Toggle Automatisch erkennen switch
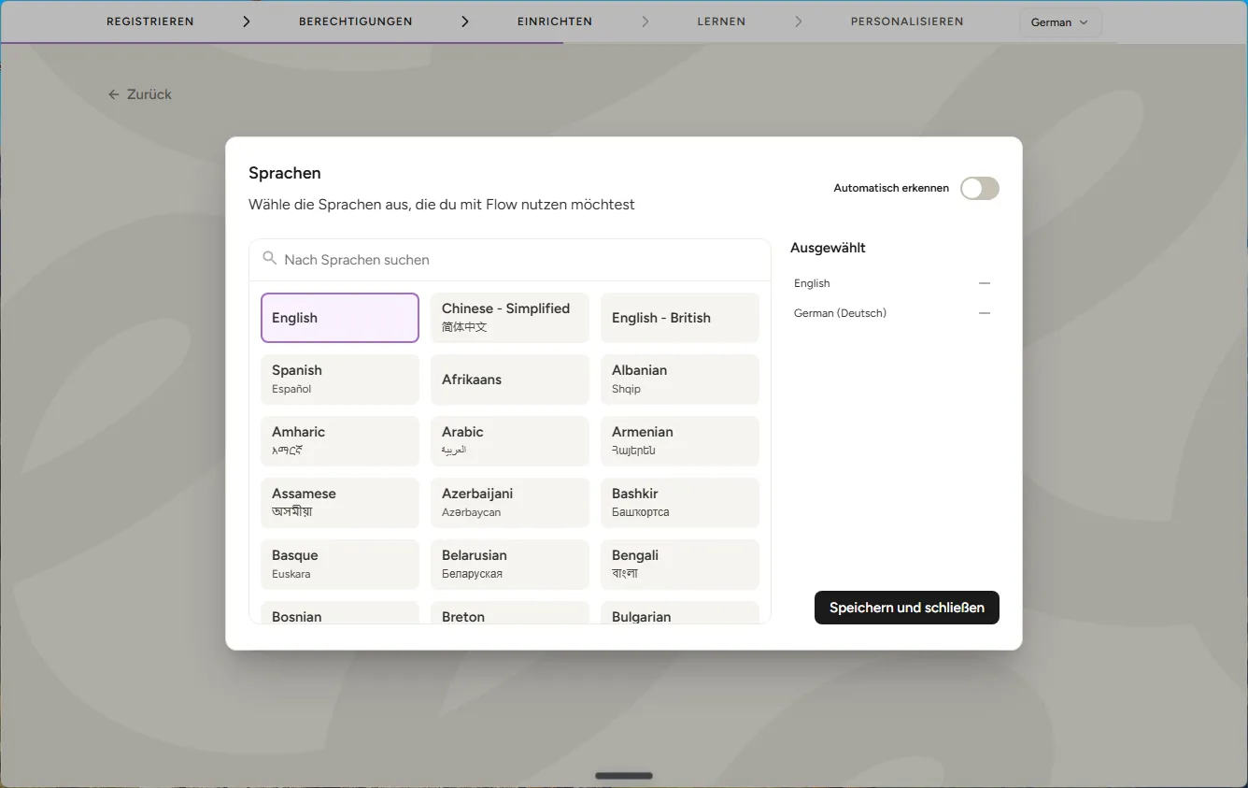This screenshot has height=788, width=1248. (980, 188)
